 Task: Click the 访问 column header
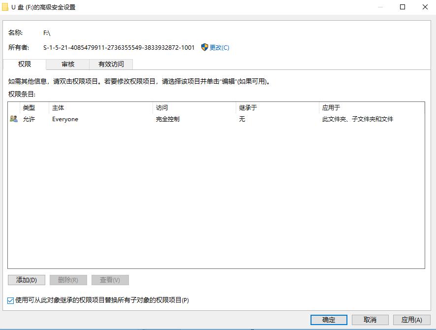(160, 107)
